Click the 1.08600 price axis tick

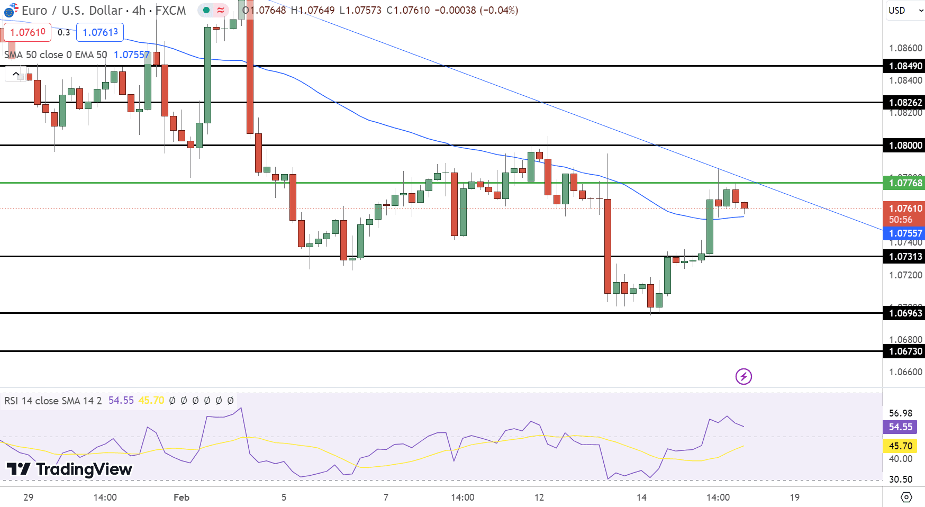click(905, 48)
